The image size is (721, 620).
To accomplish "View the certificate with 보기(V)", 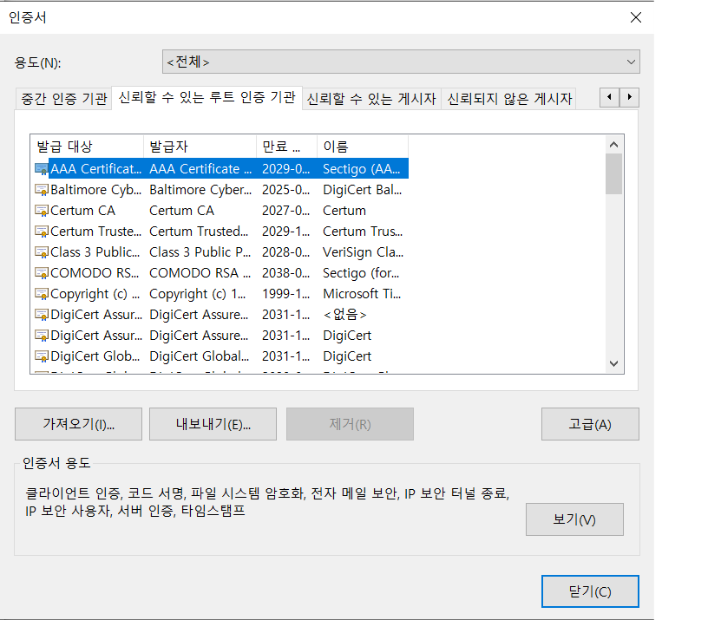I will point(574,519).
